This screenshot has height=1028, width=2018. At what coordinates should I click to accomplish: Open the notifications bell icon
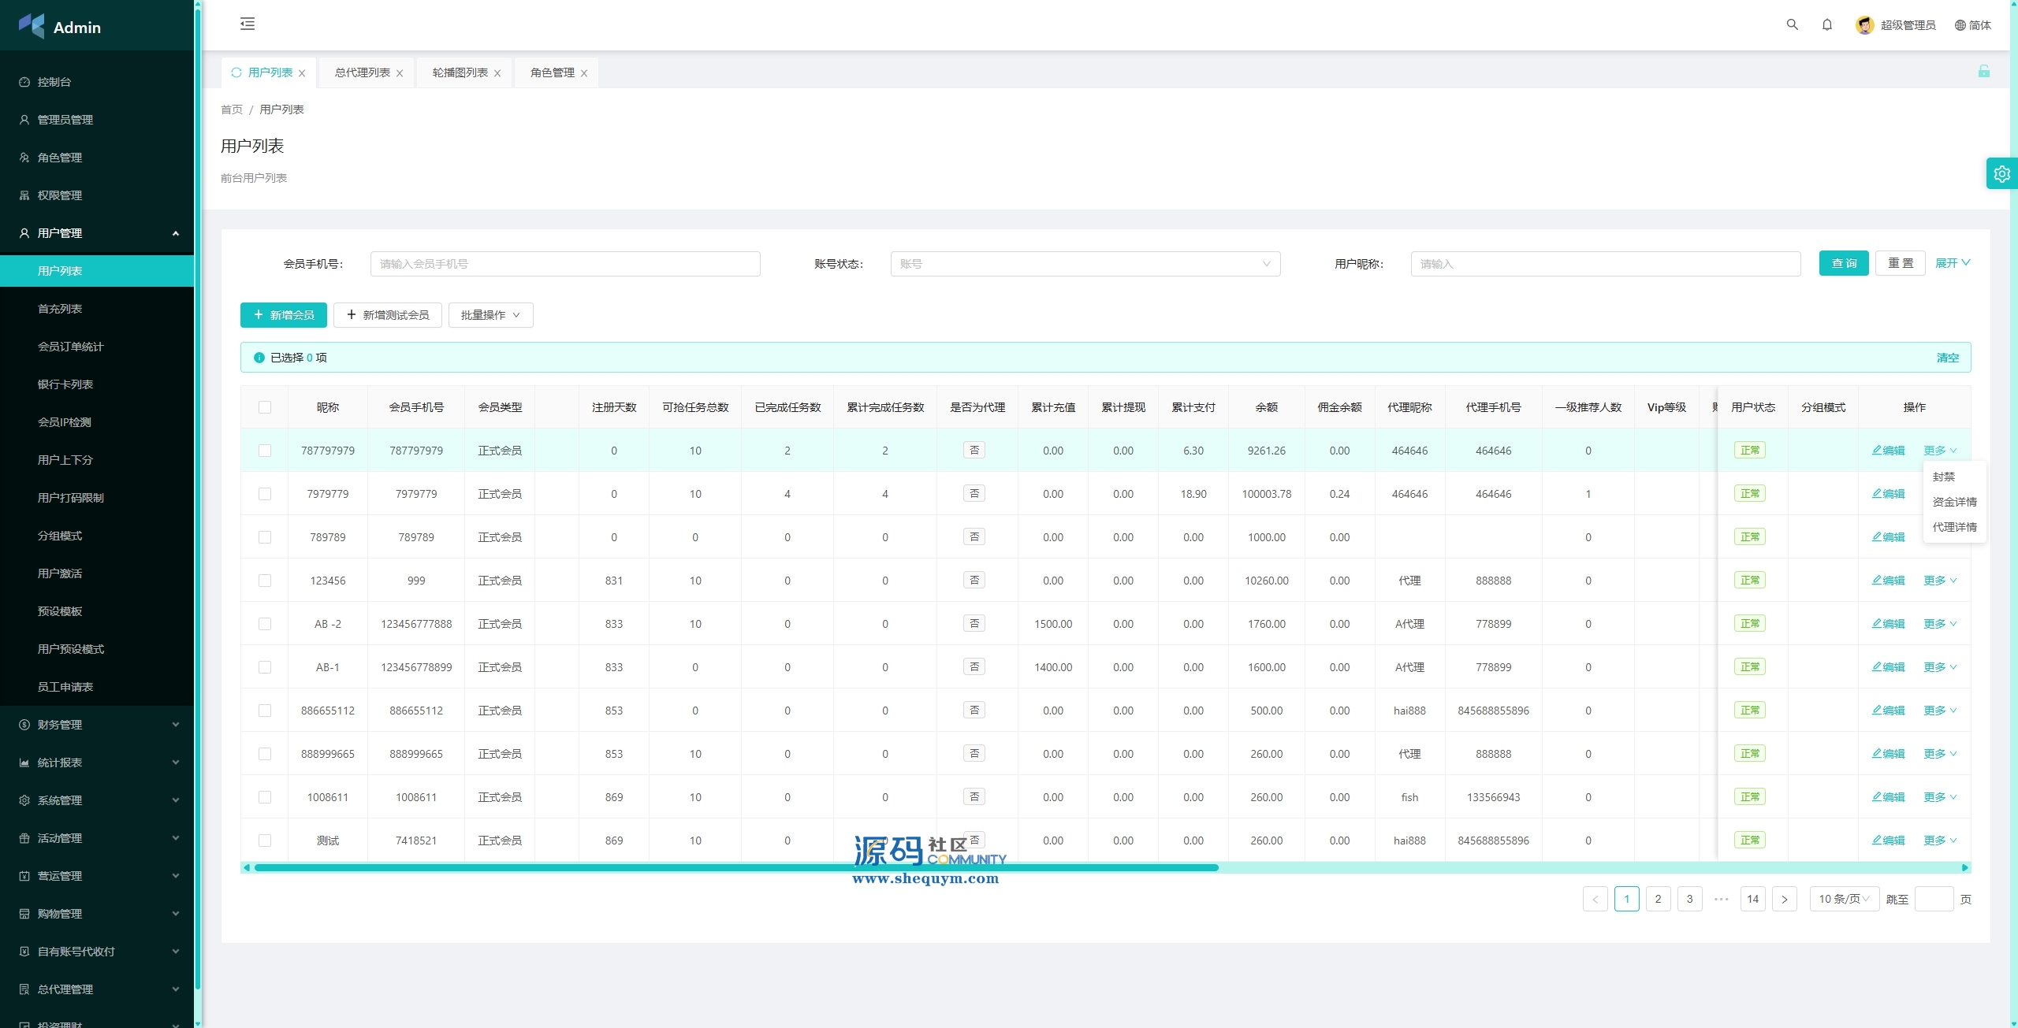point(1826,24)
